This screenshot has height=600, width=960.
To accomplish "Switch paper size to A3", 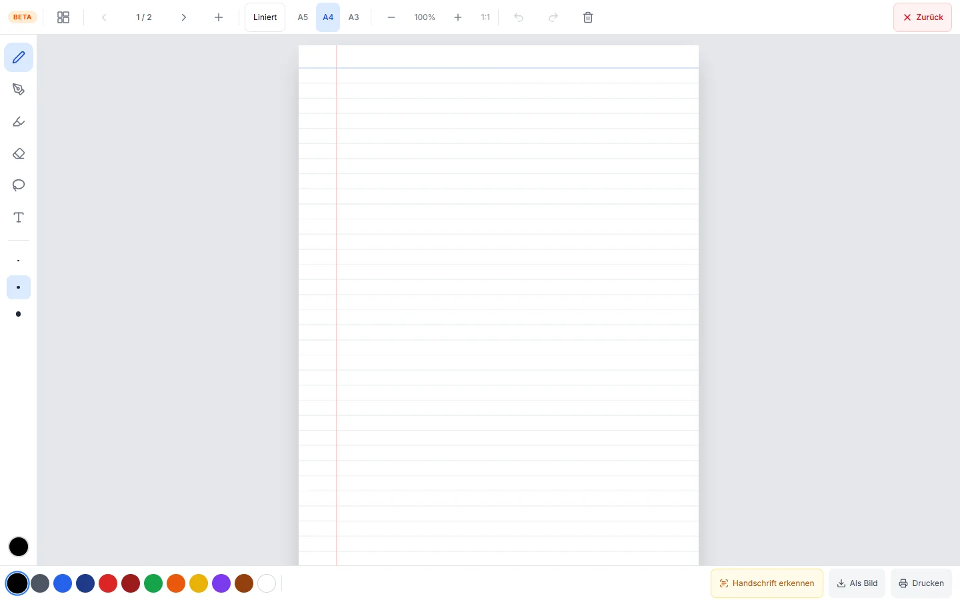I will [x=354, y=17].
